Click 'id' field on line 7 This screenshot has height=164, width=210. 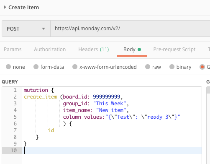(51, 130)
